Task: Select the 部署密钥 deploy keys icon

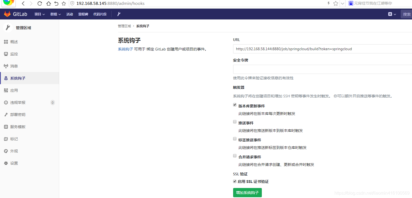Action: pos(6,114)
